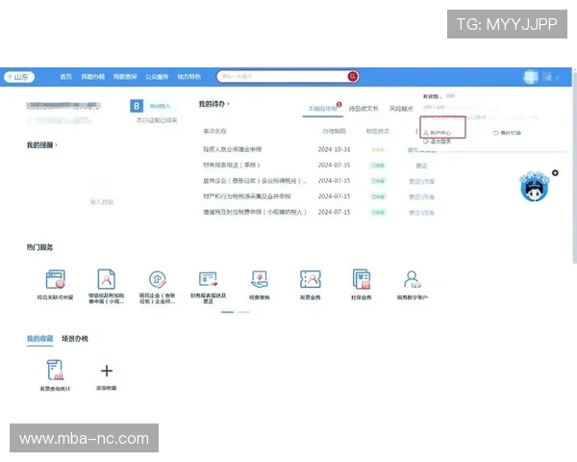The width and height of the screenshot is (577, 462).
Task: Click the user avatar in the header
Action: (x=530, y=77)
